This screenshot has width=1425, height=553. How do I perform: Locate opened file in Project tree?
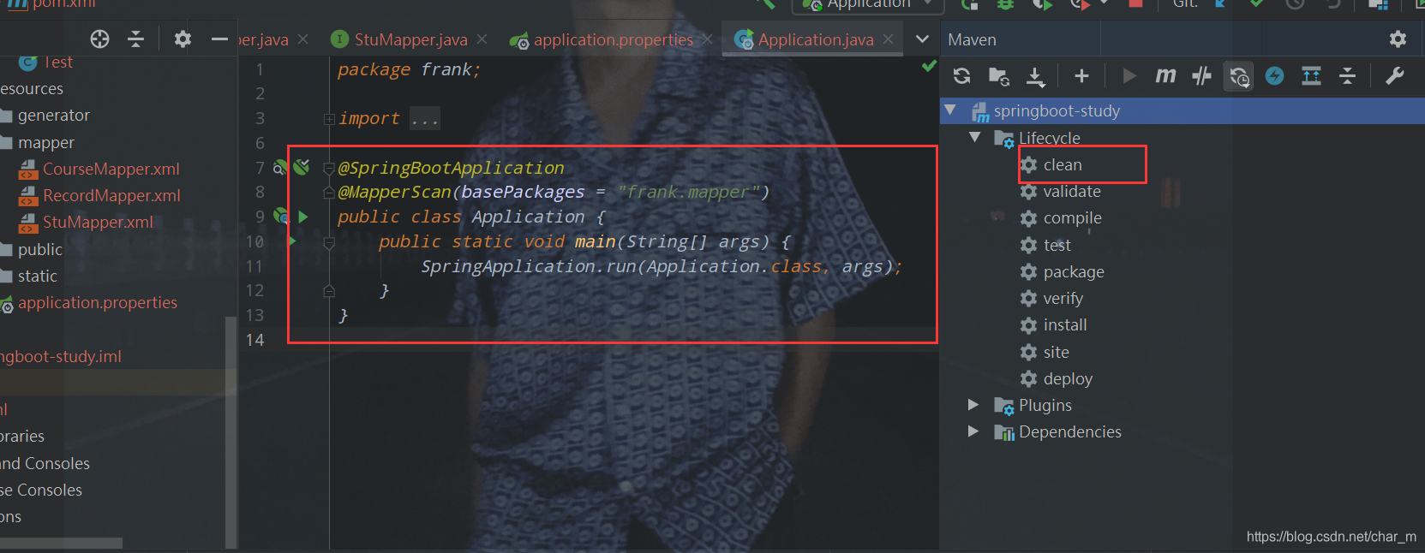pyautogui.click(x=99, y=39)
